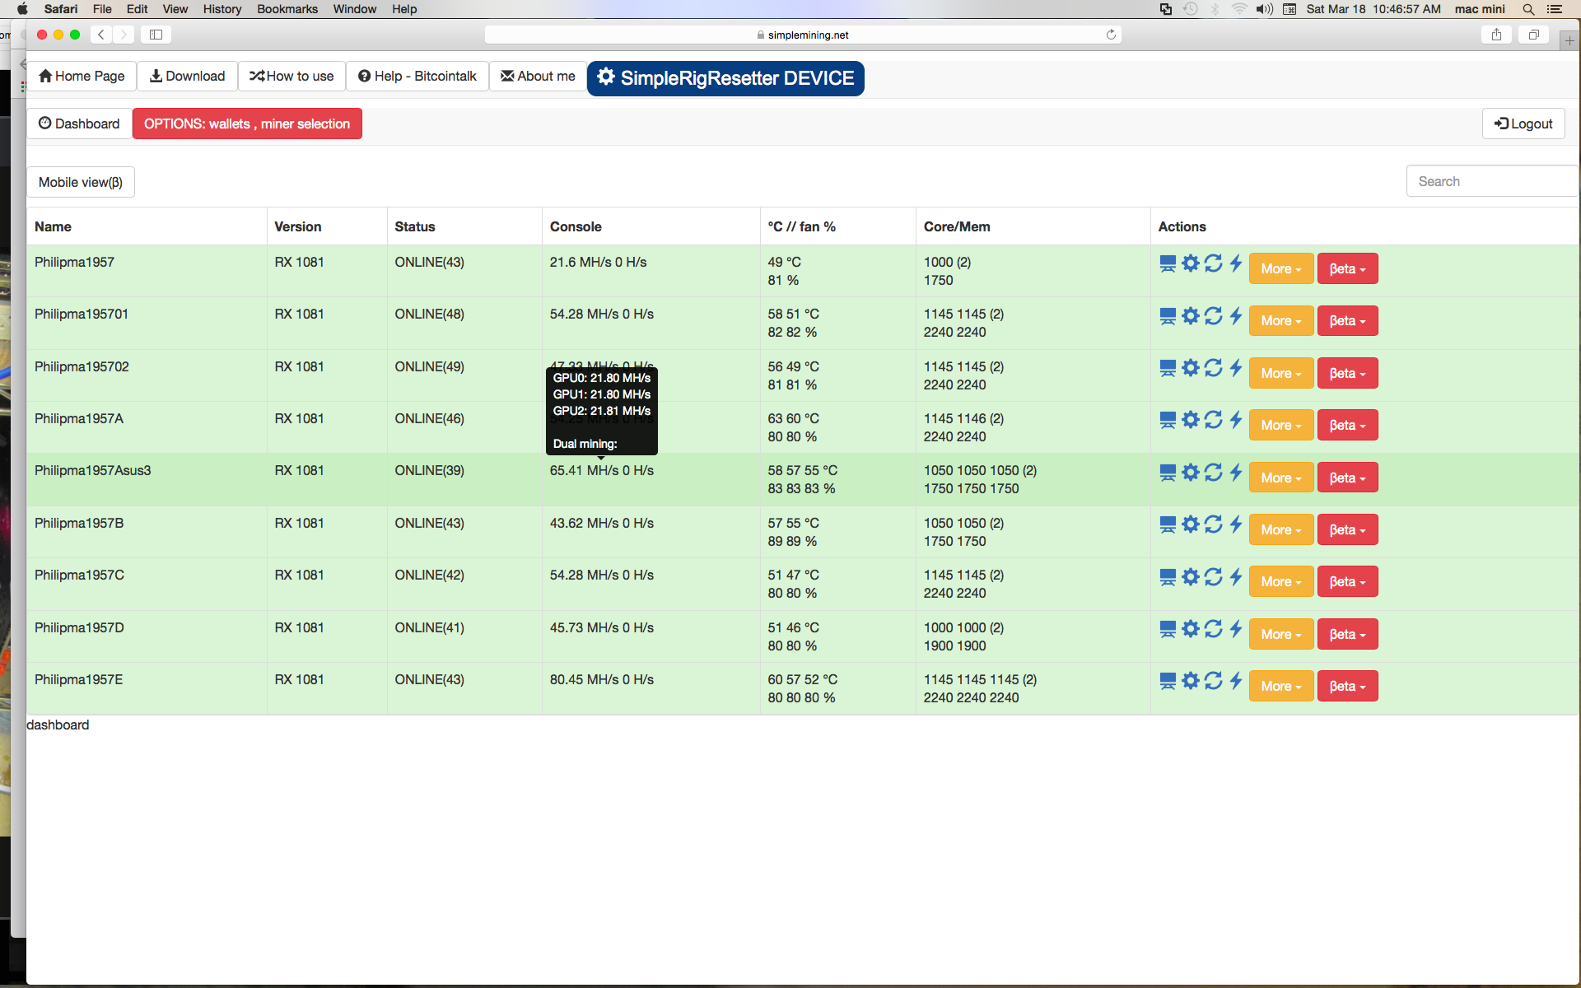Reload the page in Safari address bar
The width and height of the screenshot is (1581, 988).
tap(1111, 35)
